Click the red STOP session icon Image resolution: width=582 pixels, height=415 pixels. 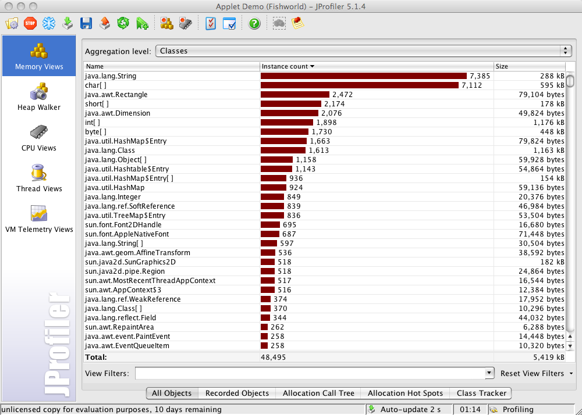tap(30, 24)
